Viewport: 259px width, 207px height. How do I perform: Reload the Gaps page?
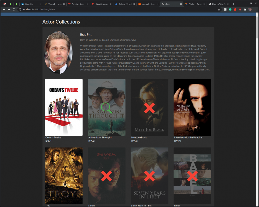click(x=14, y=9)
